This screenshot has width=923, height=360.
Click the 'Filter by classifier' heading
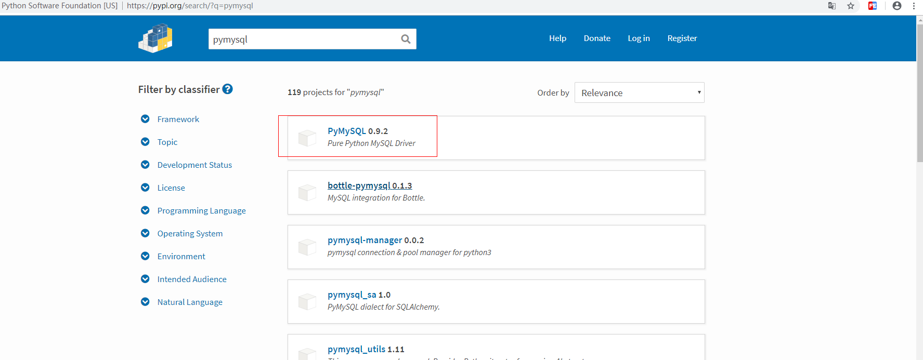click(x=179, y=89)
